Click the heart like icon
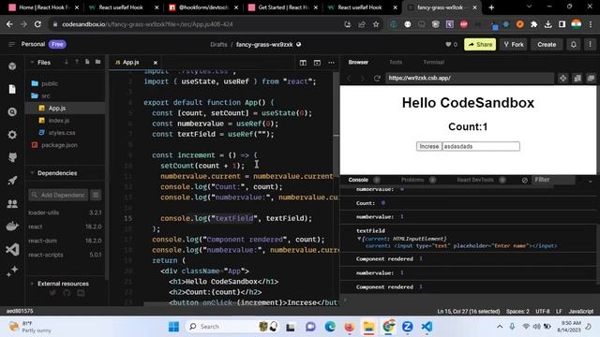 pos(448,45)
